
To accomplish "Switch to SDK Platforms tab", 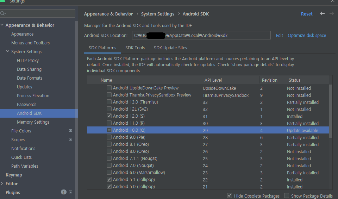I will pos(102,48).
